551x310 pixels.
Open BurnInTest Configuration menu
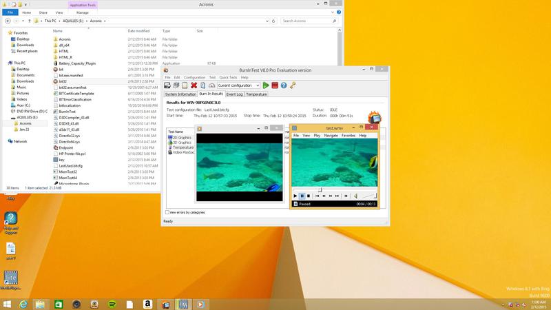click(x=194, y=77)
